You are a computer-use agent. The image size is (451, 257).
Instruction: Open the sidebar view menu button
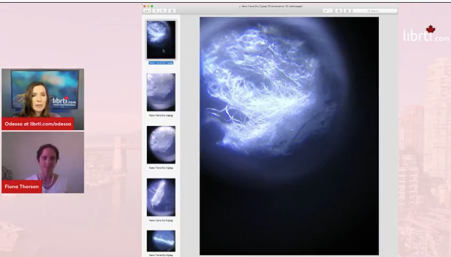(147, 11)
